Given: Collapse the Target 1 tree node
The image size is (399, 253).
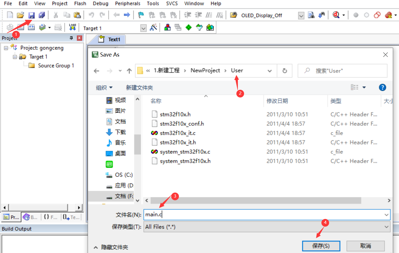Looking at the screenshot, I should pyautogui.click(x=15, y=57).
